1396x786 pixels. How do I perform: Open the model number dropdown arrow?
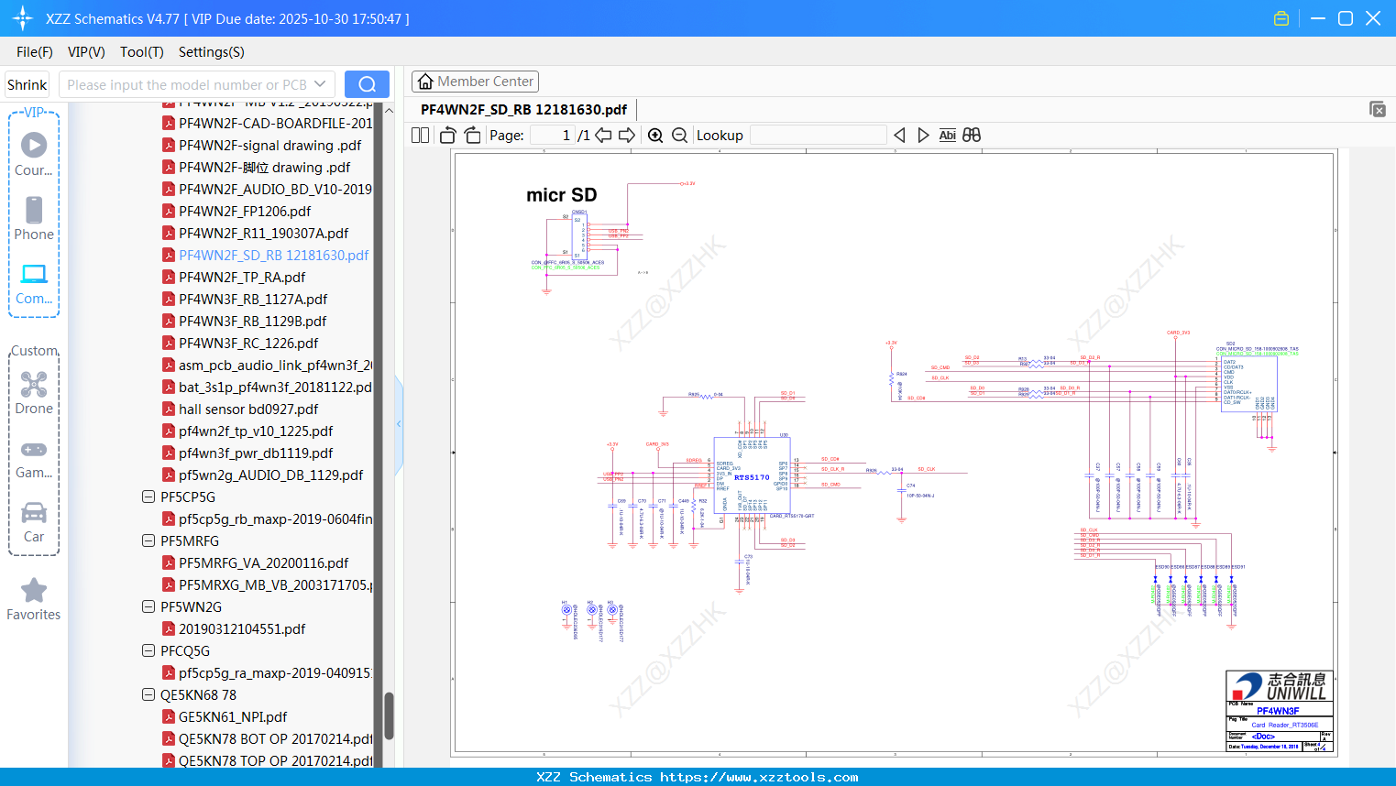[x=320, y=84]
